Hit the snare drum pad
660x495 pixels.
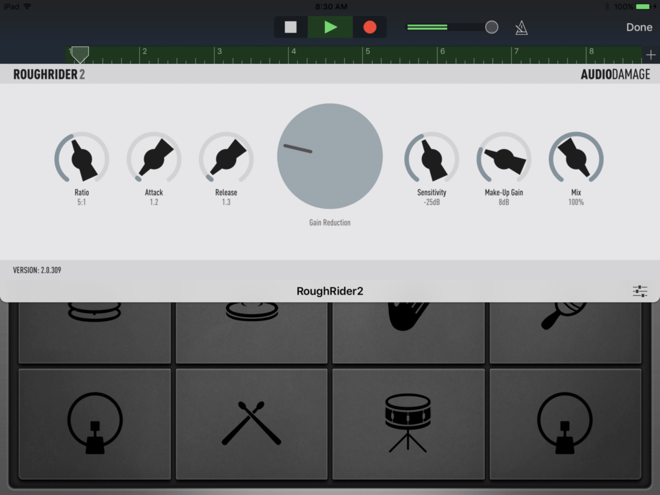pos(408,423)
